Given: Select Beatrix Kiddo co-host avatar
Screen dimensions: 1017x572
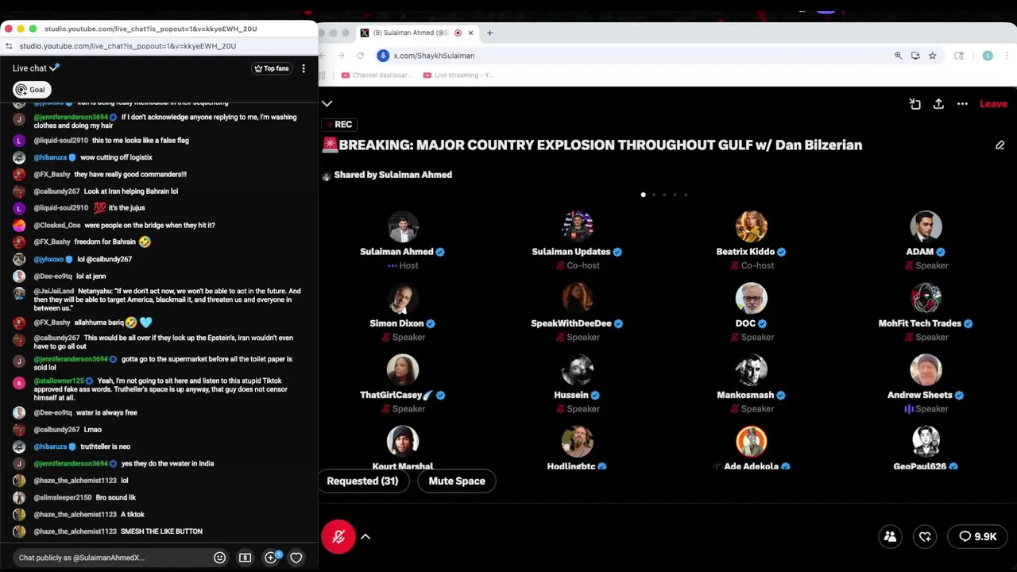Looking at the screenshot, I should (751, 226).
